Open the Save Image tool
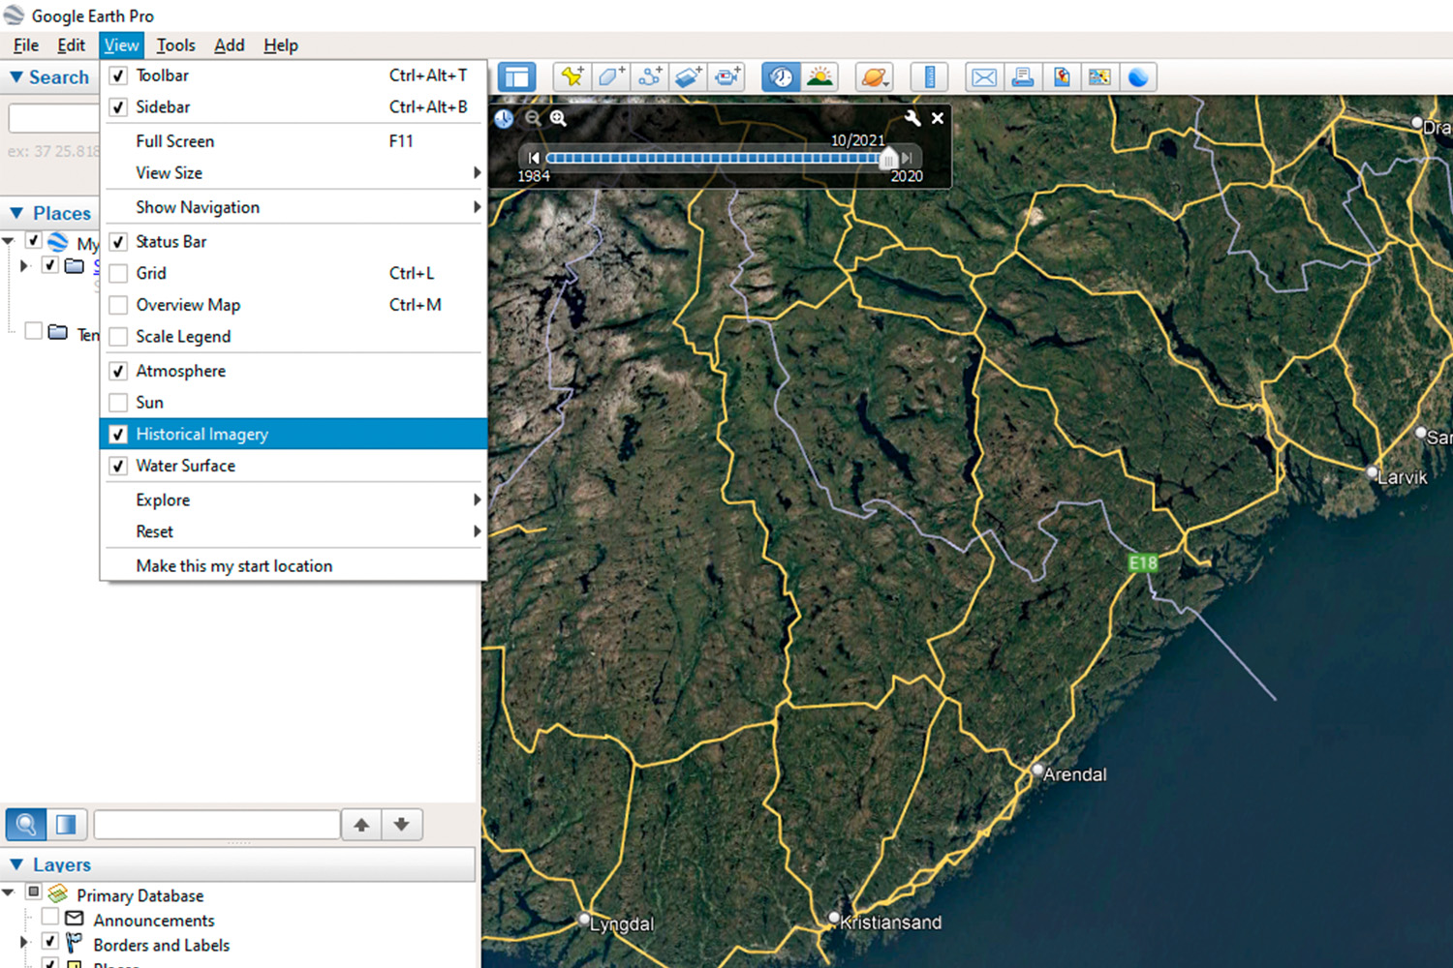Viewport: 1453px width, 968px height. (1061, 76)
